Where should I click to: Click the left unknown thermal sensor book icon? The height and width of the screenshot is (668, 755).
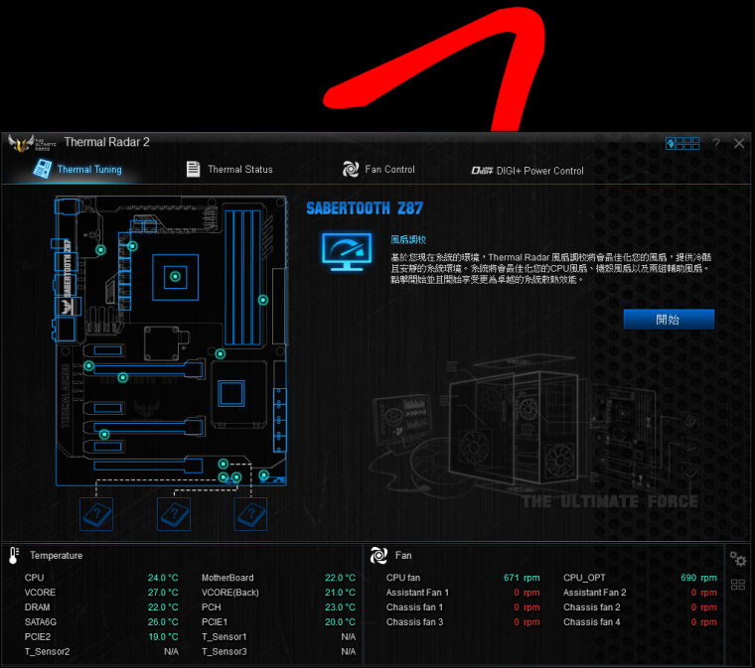[96, 514]
